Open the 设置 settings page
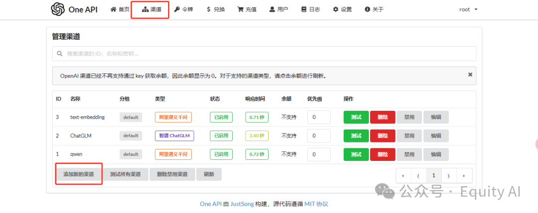Viewport: 538px width, 213px height. pos(342,9)
